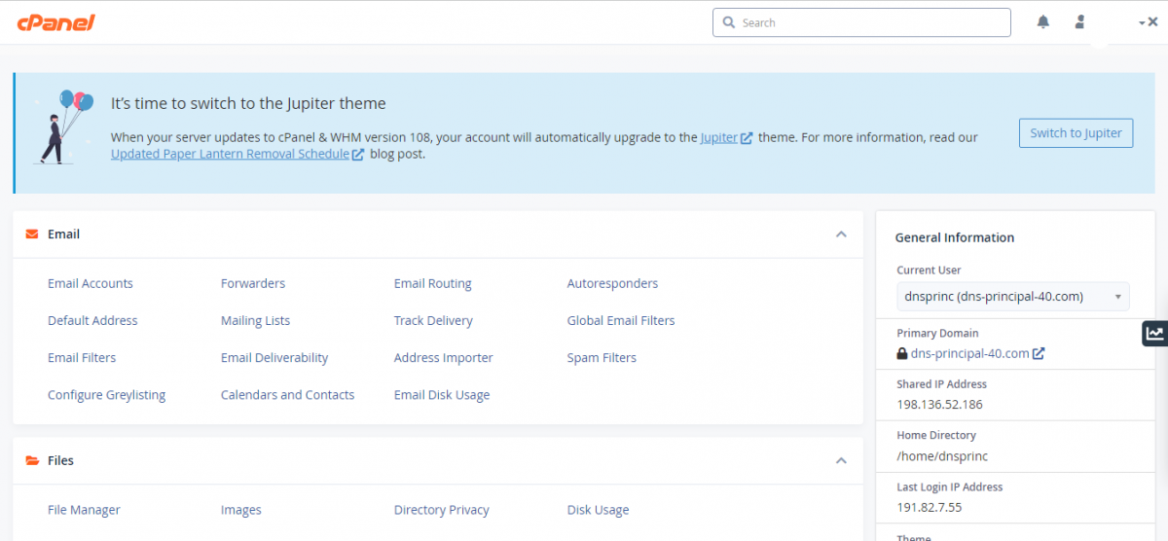Click the Email section envelope icon
Screen dimensions: 1168x541
click(x=32, y=234)
